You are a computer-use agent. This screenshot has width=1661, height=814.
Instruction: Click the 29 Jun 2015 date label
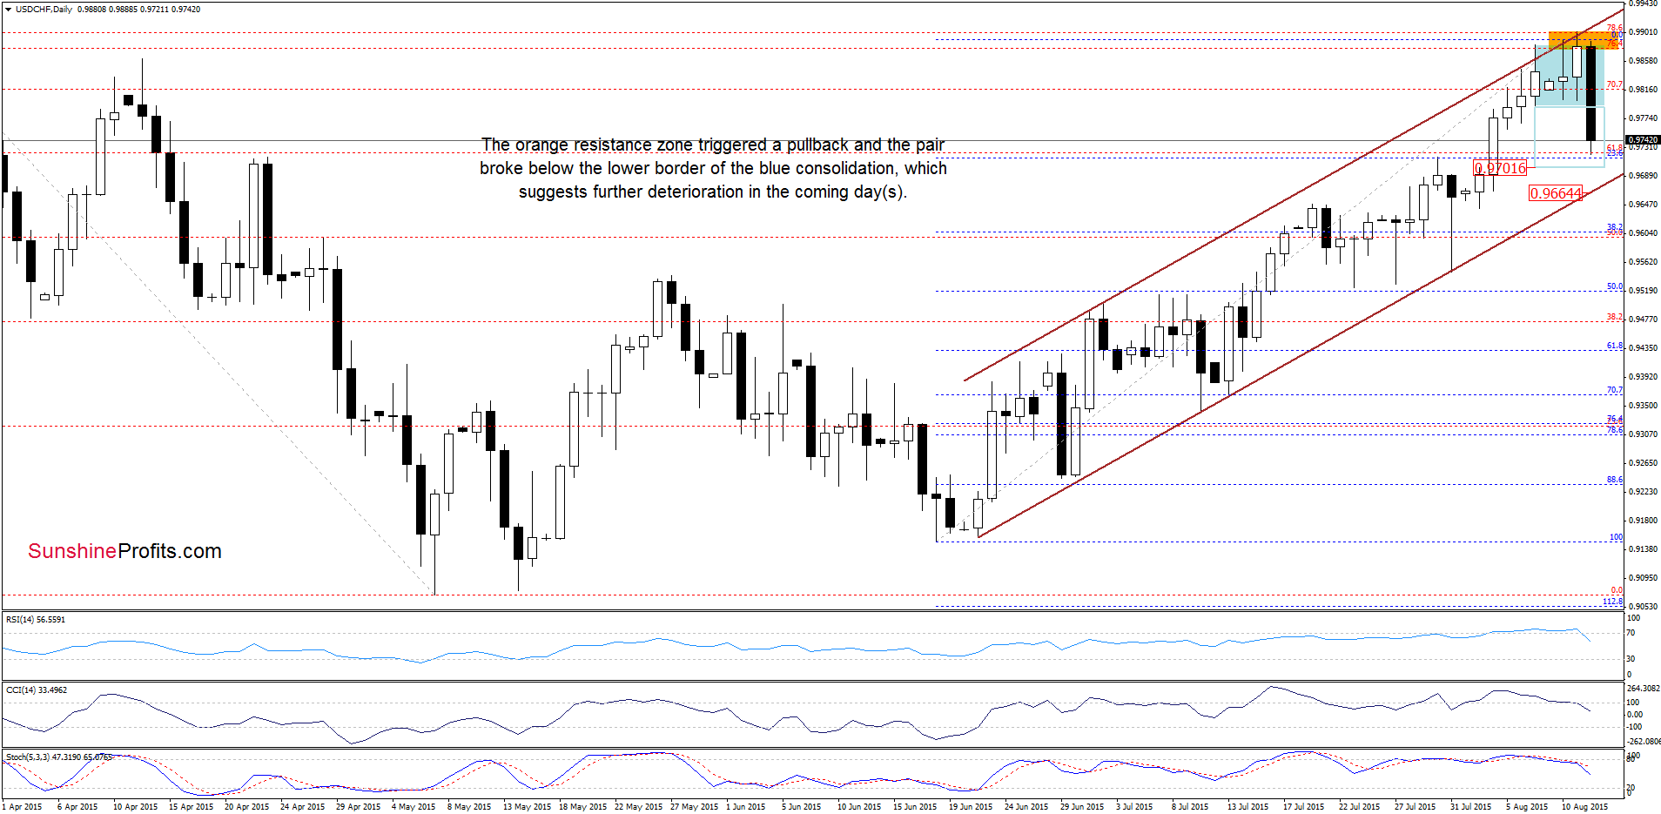(1082, 807)
